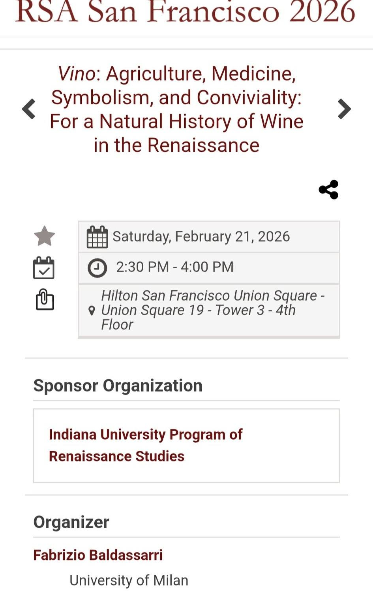Click the italic word Vino in title

click(77, 74)
